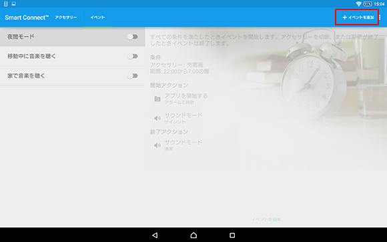Switch to the アクセサリー tab
Viewport: 387px width, 242px height.
pos(66,17)
